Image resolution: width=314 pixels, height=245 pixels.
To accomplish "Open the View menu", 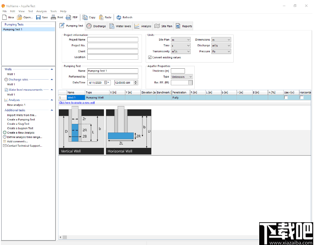I will coord(22,11).
